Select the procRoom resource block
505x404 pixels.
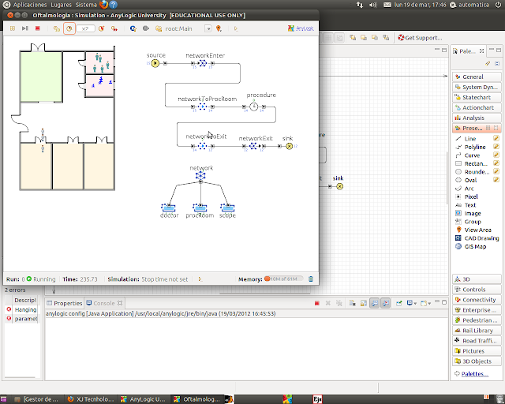pos(200,208)
